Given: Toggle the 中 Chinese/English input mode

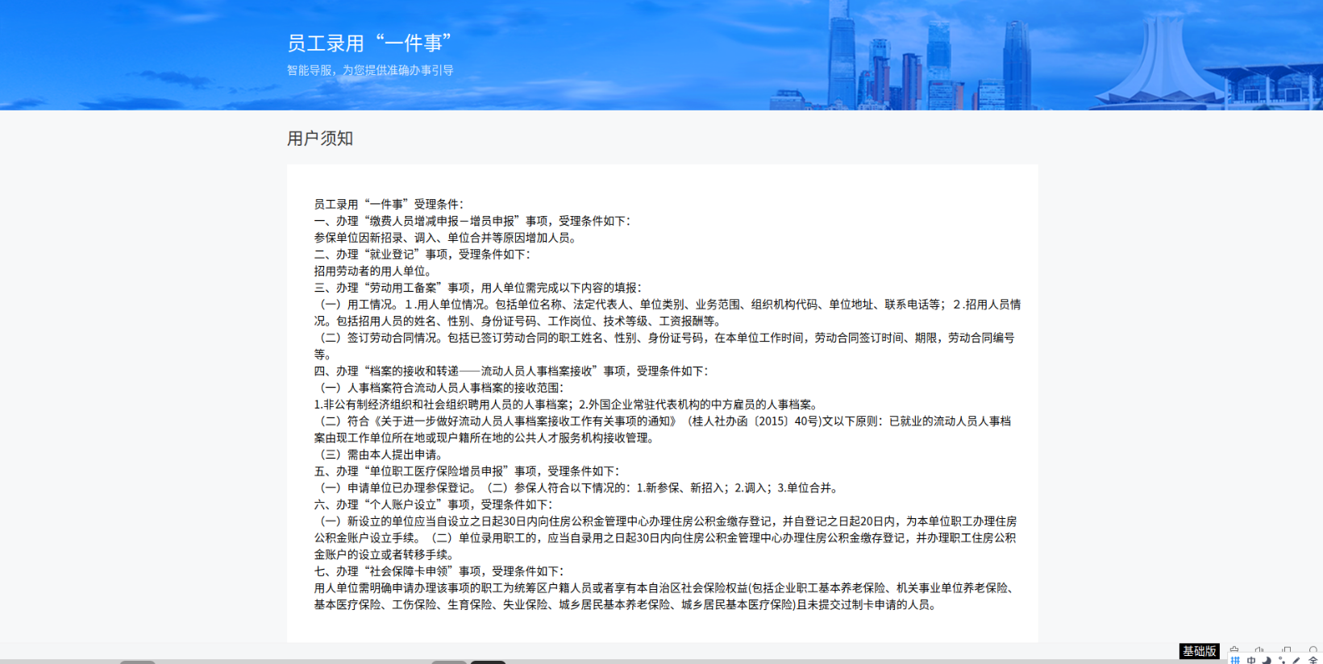Looking at the screenshot, I should click(x=1251, y=660).
